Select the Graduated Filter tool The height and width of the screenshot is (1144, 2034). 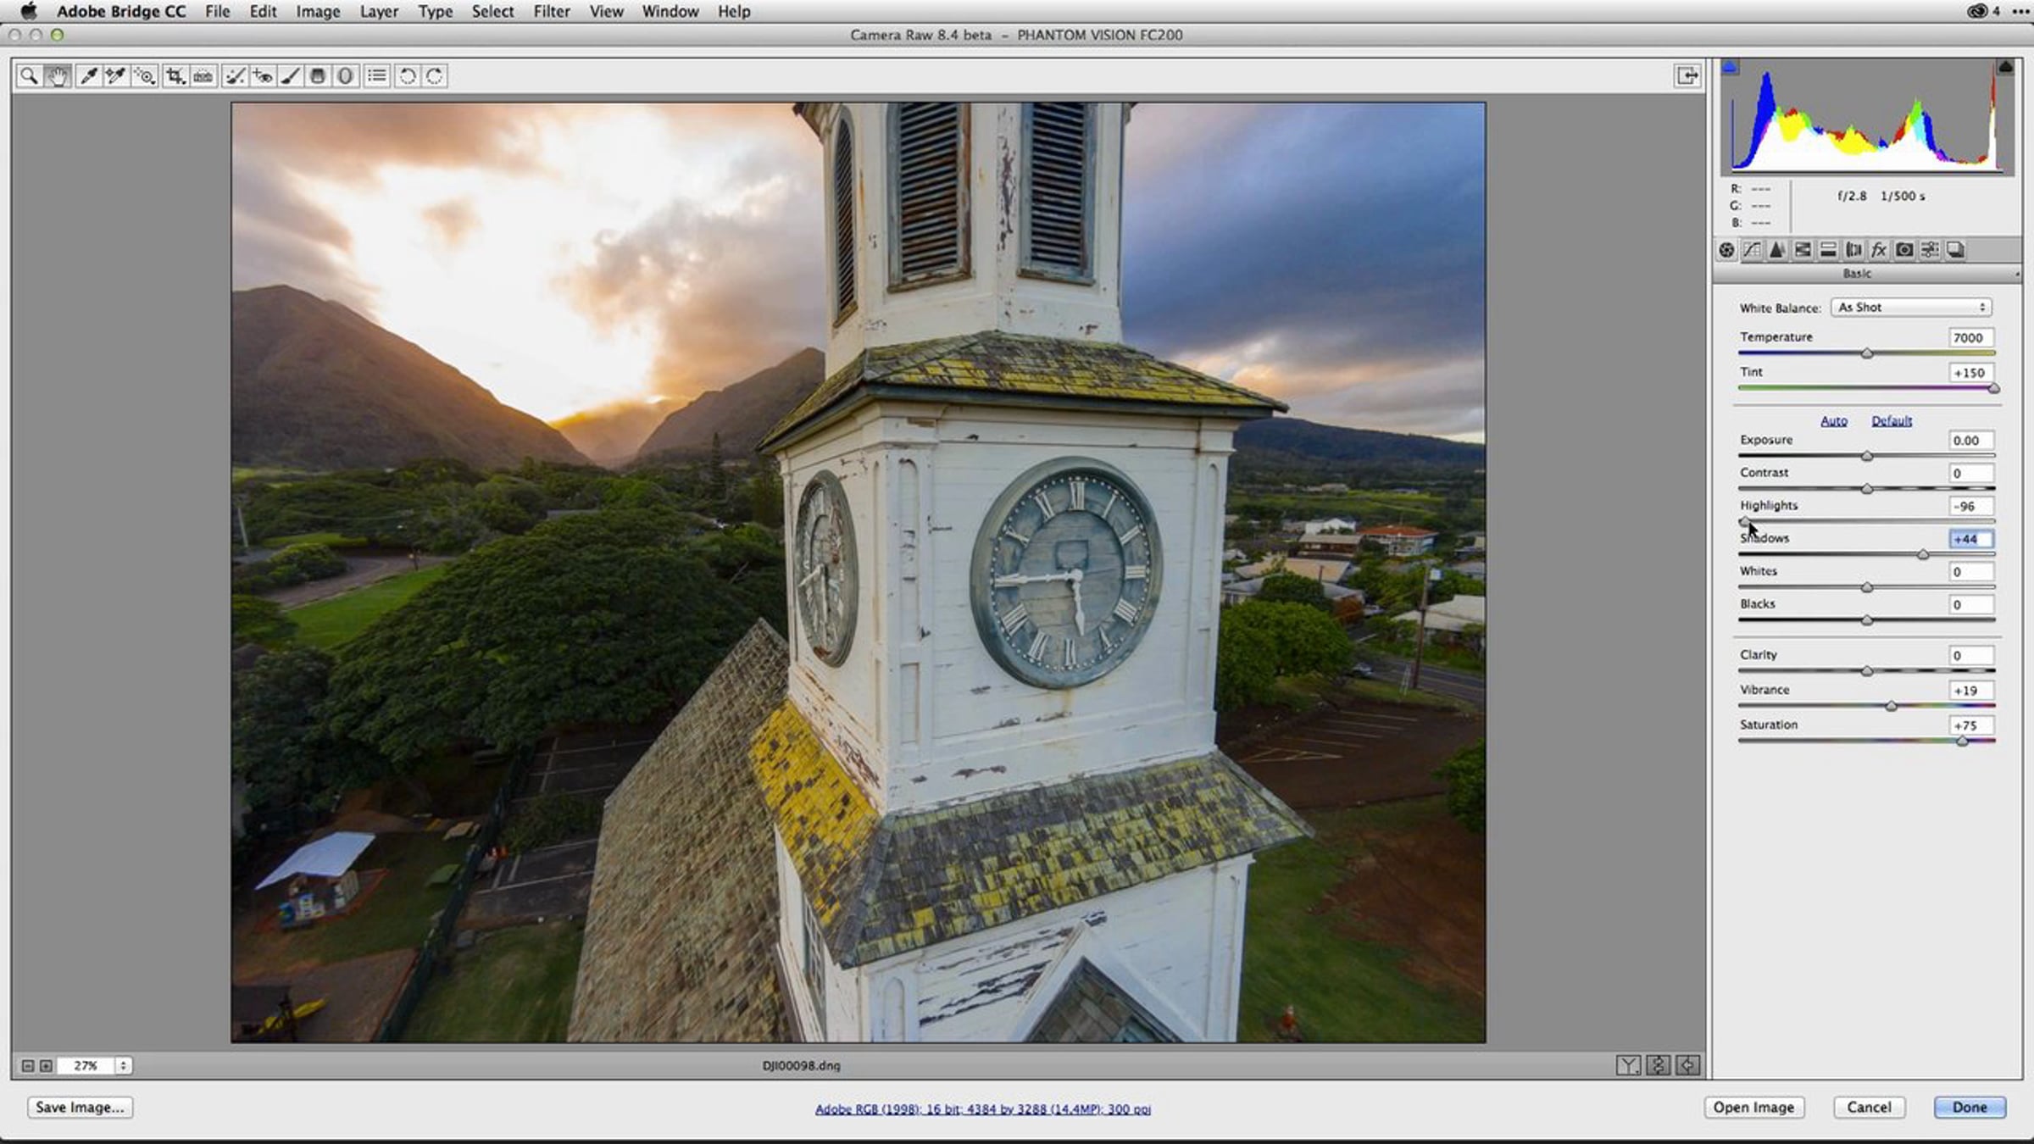coord(318,76)
